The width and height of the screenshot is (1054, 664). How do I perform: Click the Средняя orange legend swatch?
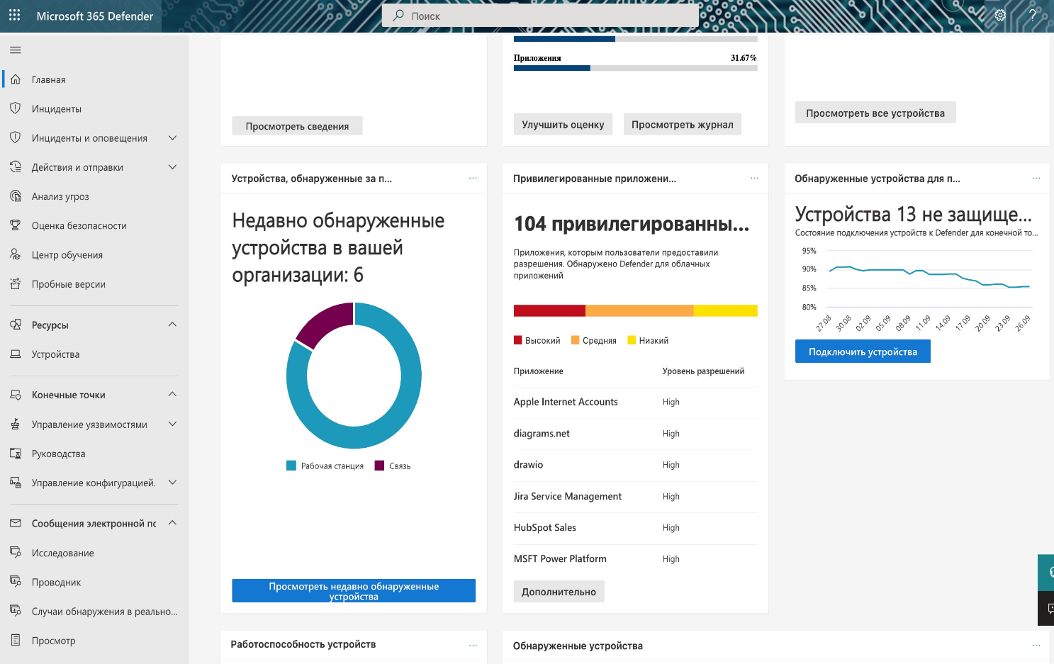pyautogui.click(x=576, y=340)
